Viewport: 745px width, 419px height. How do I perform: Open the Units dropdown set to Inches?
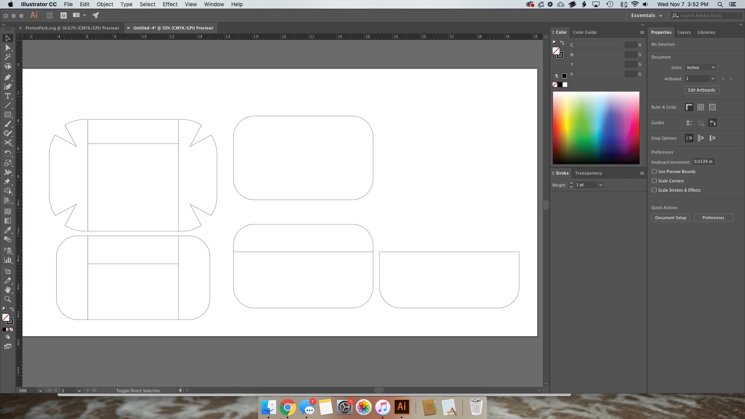click(700, 68)
